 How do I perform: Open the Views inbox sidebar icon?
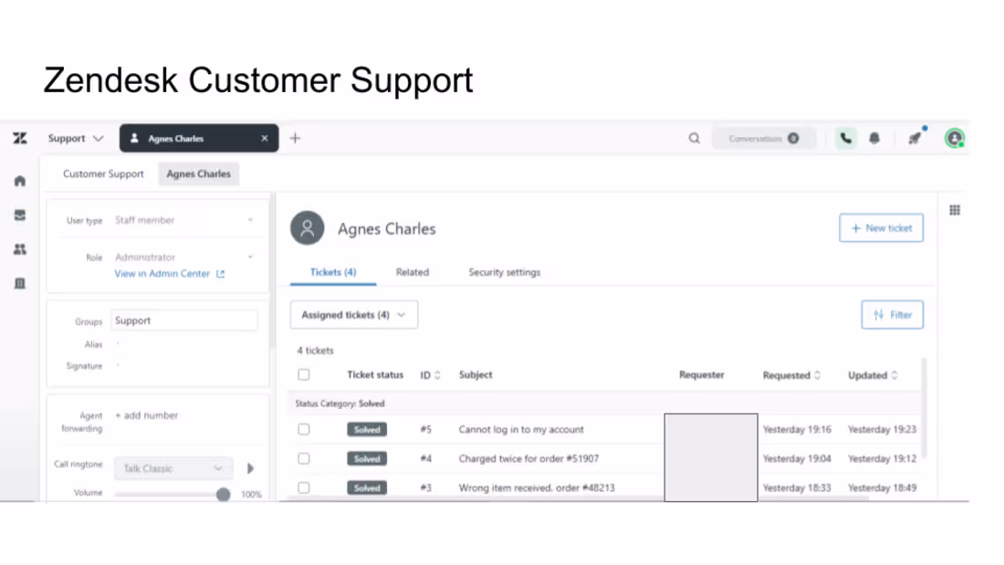click(x=20, y=215)
